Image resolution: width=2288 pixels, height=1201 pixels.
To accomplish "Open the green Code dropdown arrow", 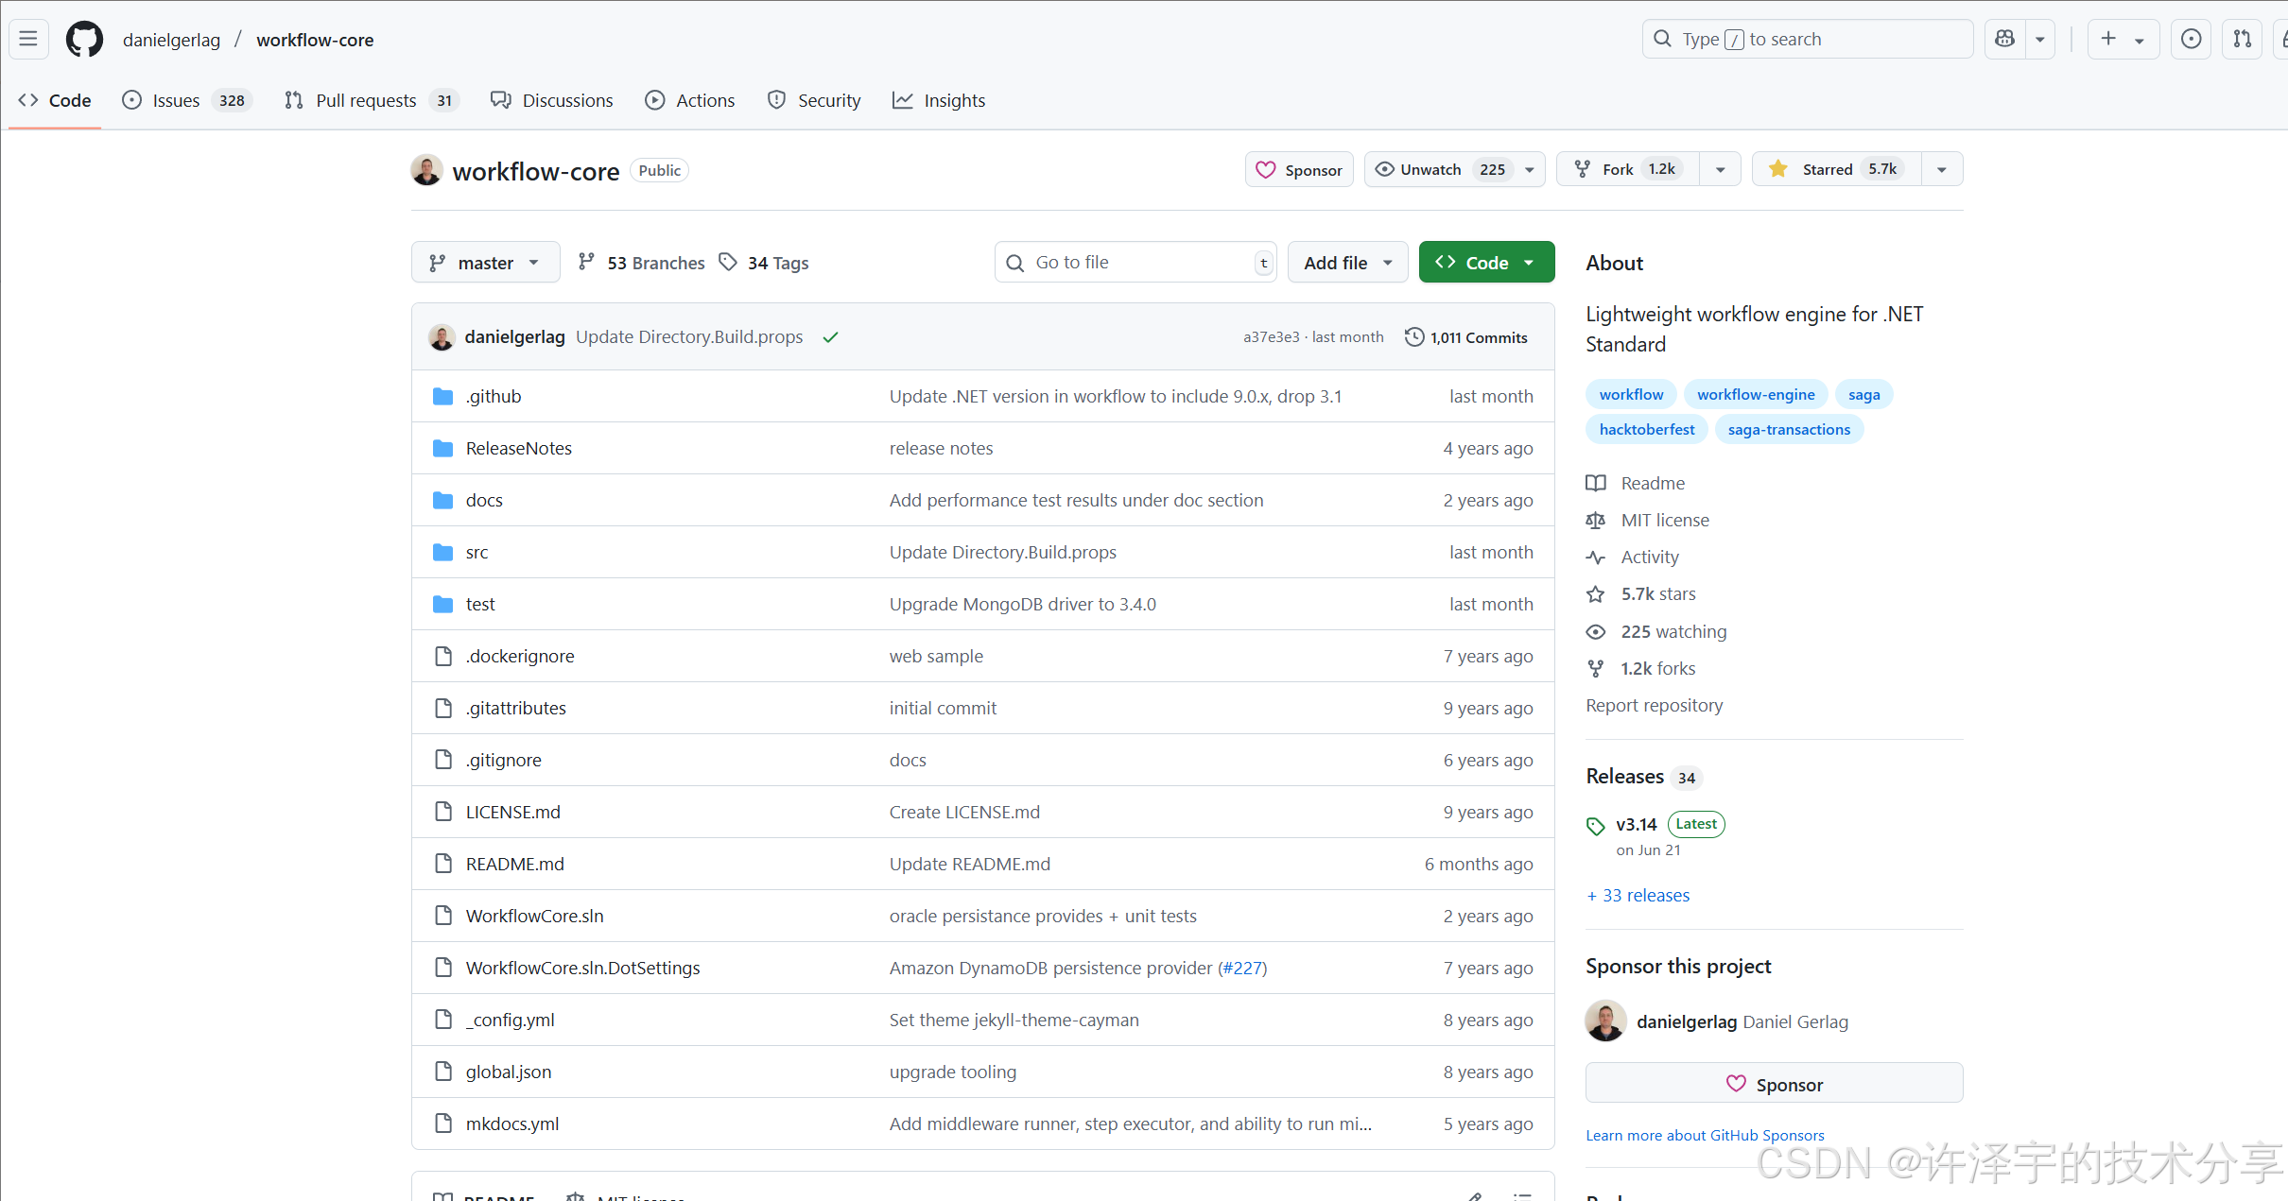I will tap(1530, 262).
